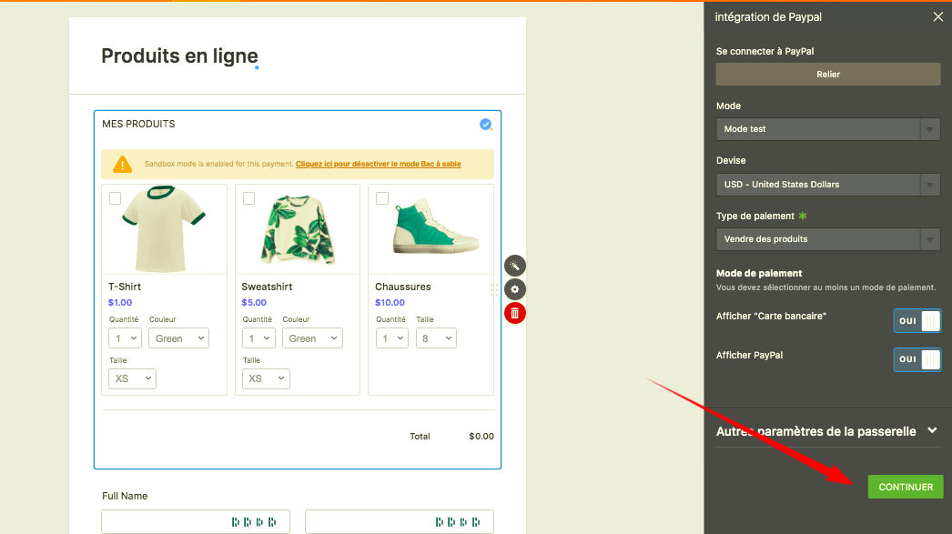Click the T-Shirt product image
The height and width of the screenshot is (534, 952).
click(164, 229)
